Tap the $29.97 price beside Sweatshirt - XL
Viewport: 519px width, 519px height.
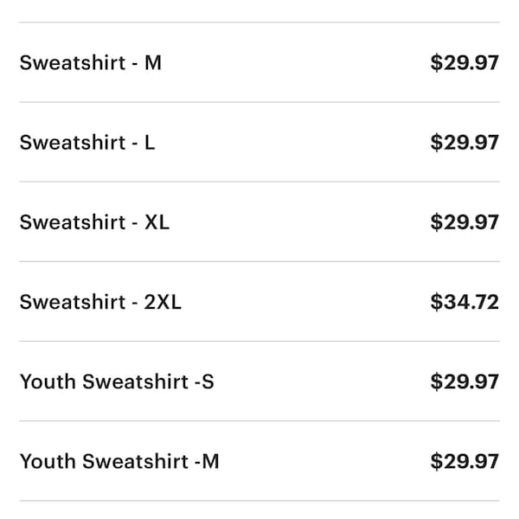[x=465, y=222]
